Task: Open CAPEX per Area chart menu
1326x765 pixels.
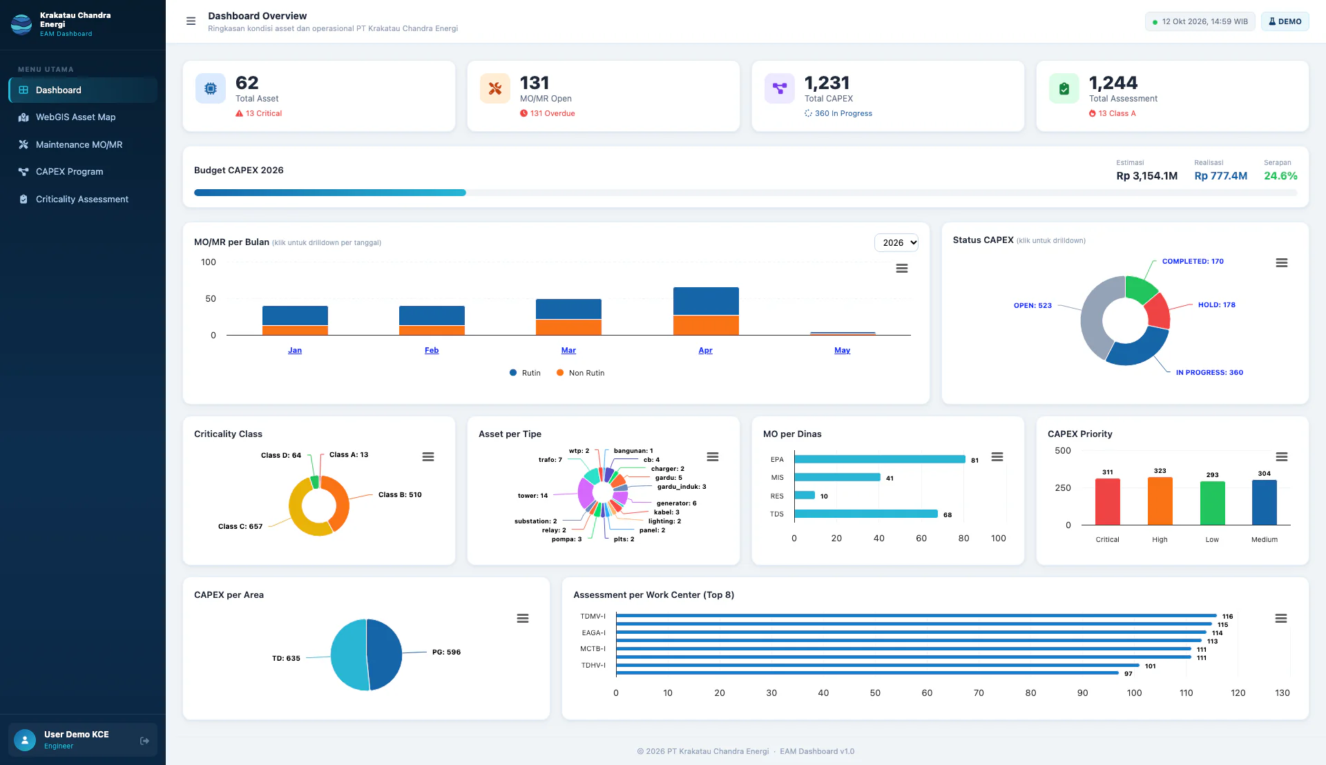Action: point(523,619)
